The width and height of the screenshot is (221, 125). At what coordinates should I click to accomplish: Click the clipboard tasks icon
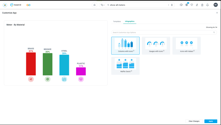202,5
